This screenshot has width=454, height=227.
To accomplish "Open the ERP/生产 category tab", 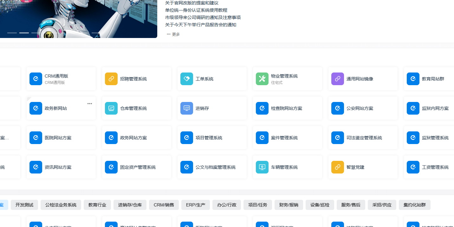I will 196,205.
